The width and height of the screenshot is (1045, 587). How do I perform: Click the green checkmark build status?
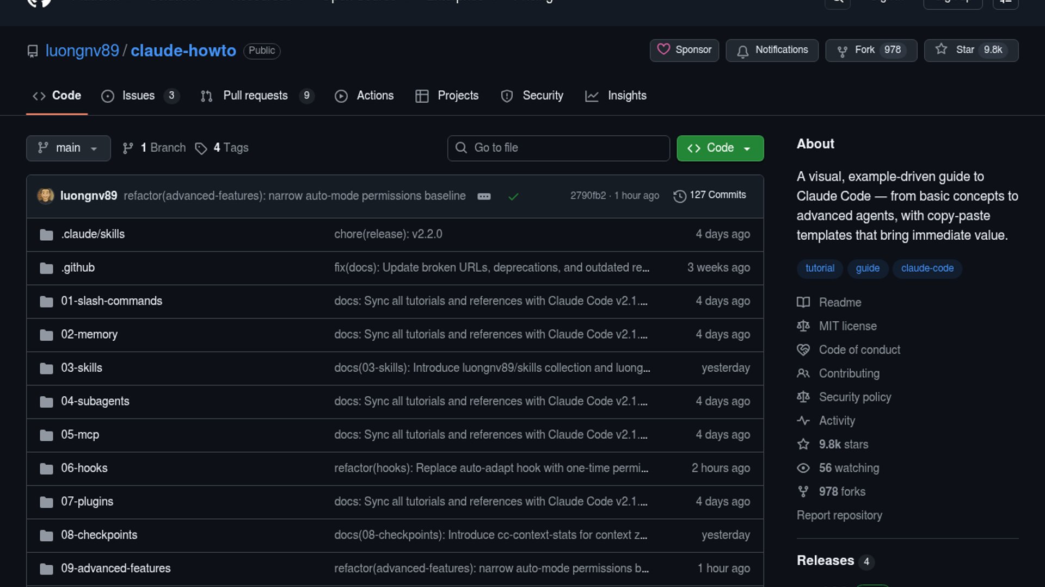513,196
